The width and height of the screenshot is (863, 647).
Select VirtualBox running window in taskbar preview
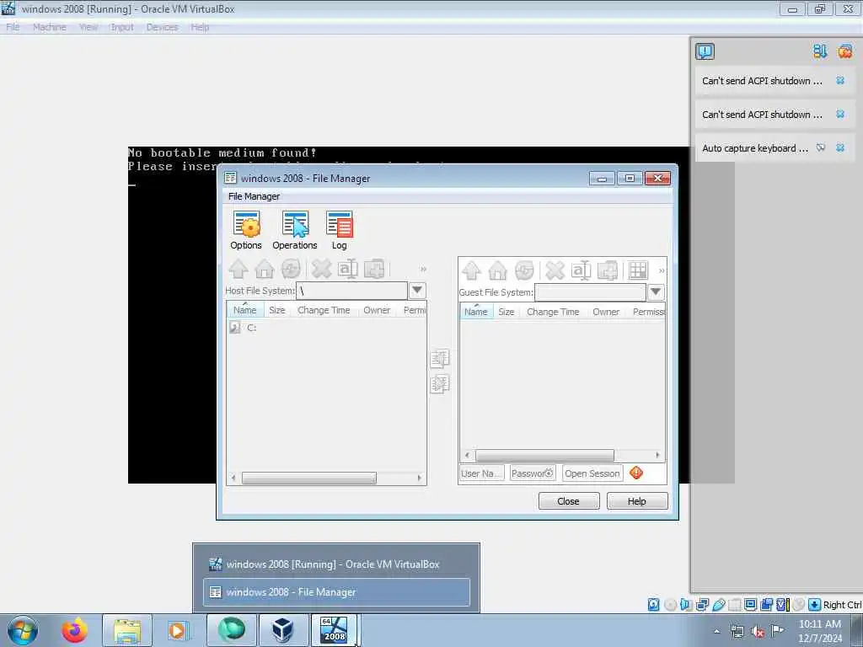pos(336,564)
